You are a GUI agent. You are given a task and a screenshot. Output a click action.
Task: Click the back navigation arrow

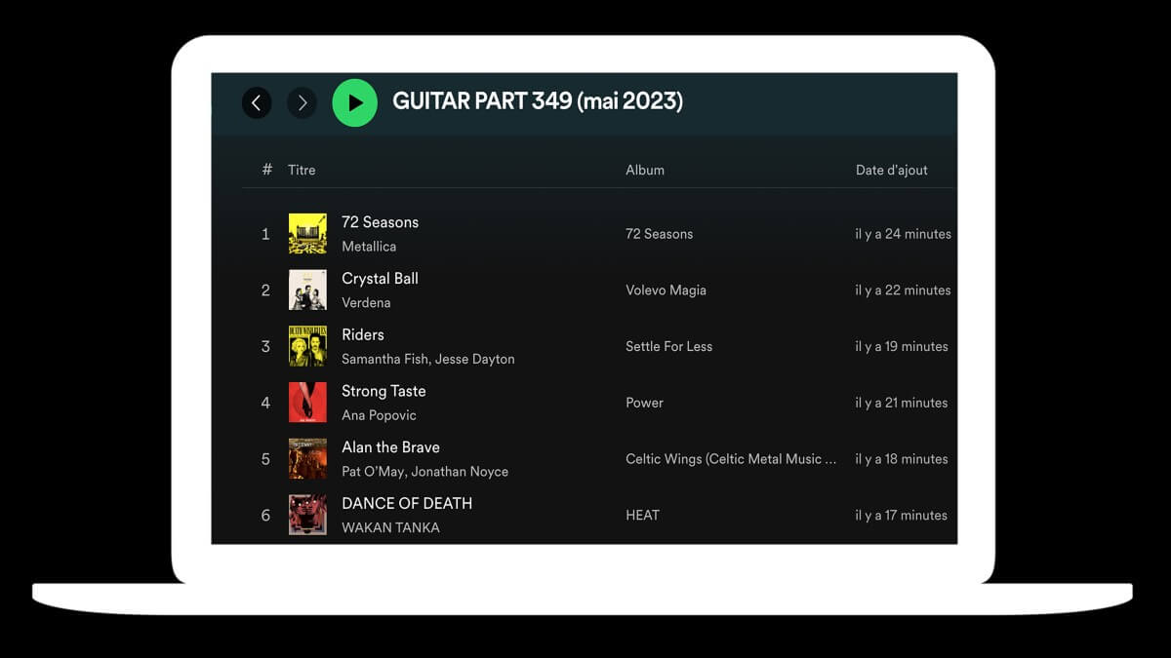[257, 102]
